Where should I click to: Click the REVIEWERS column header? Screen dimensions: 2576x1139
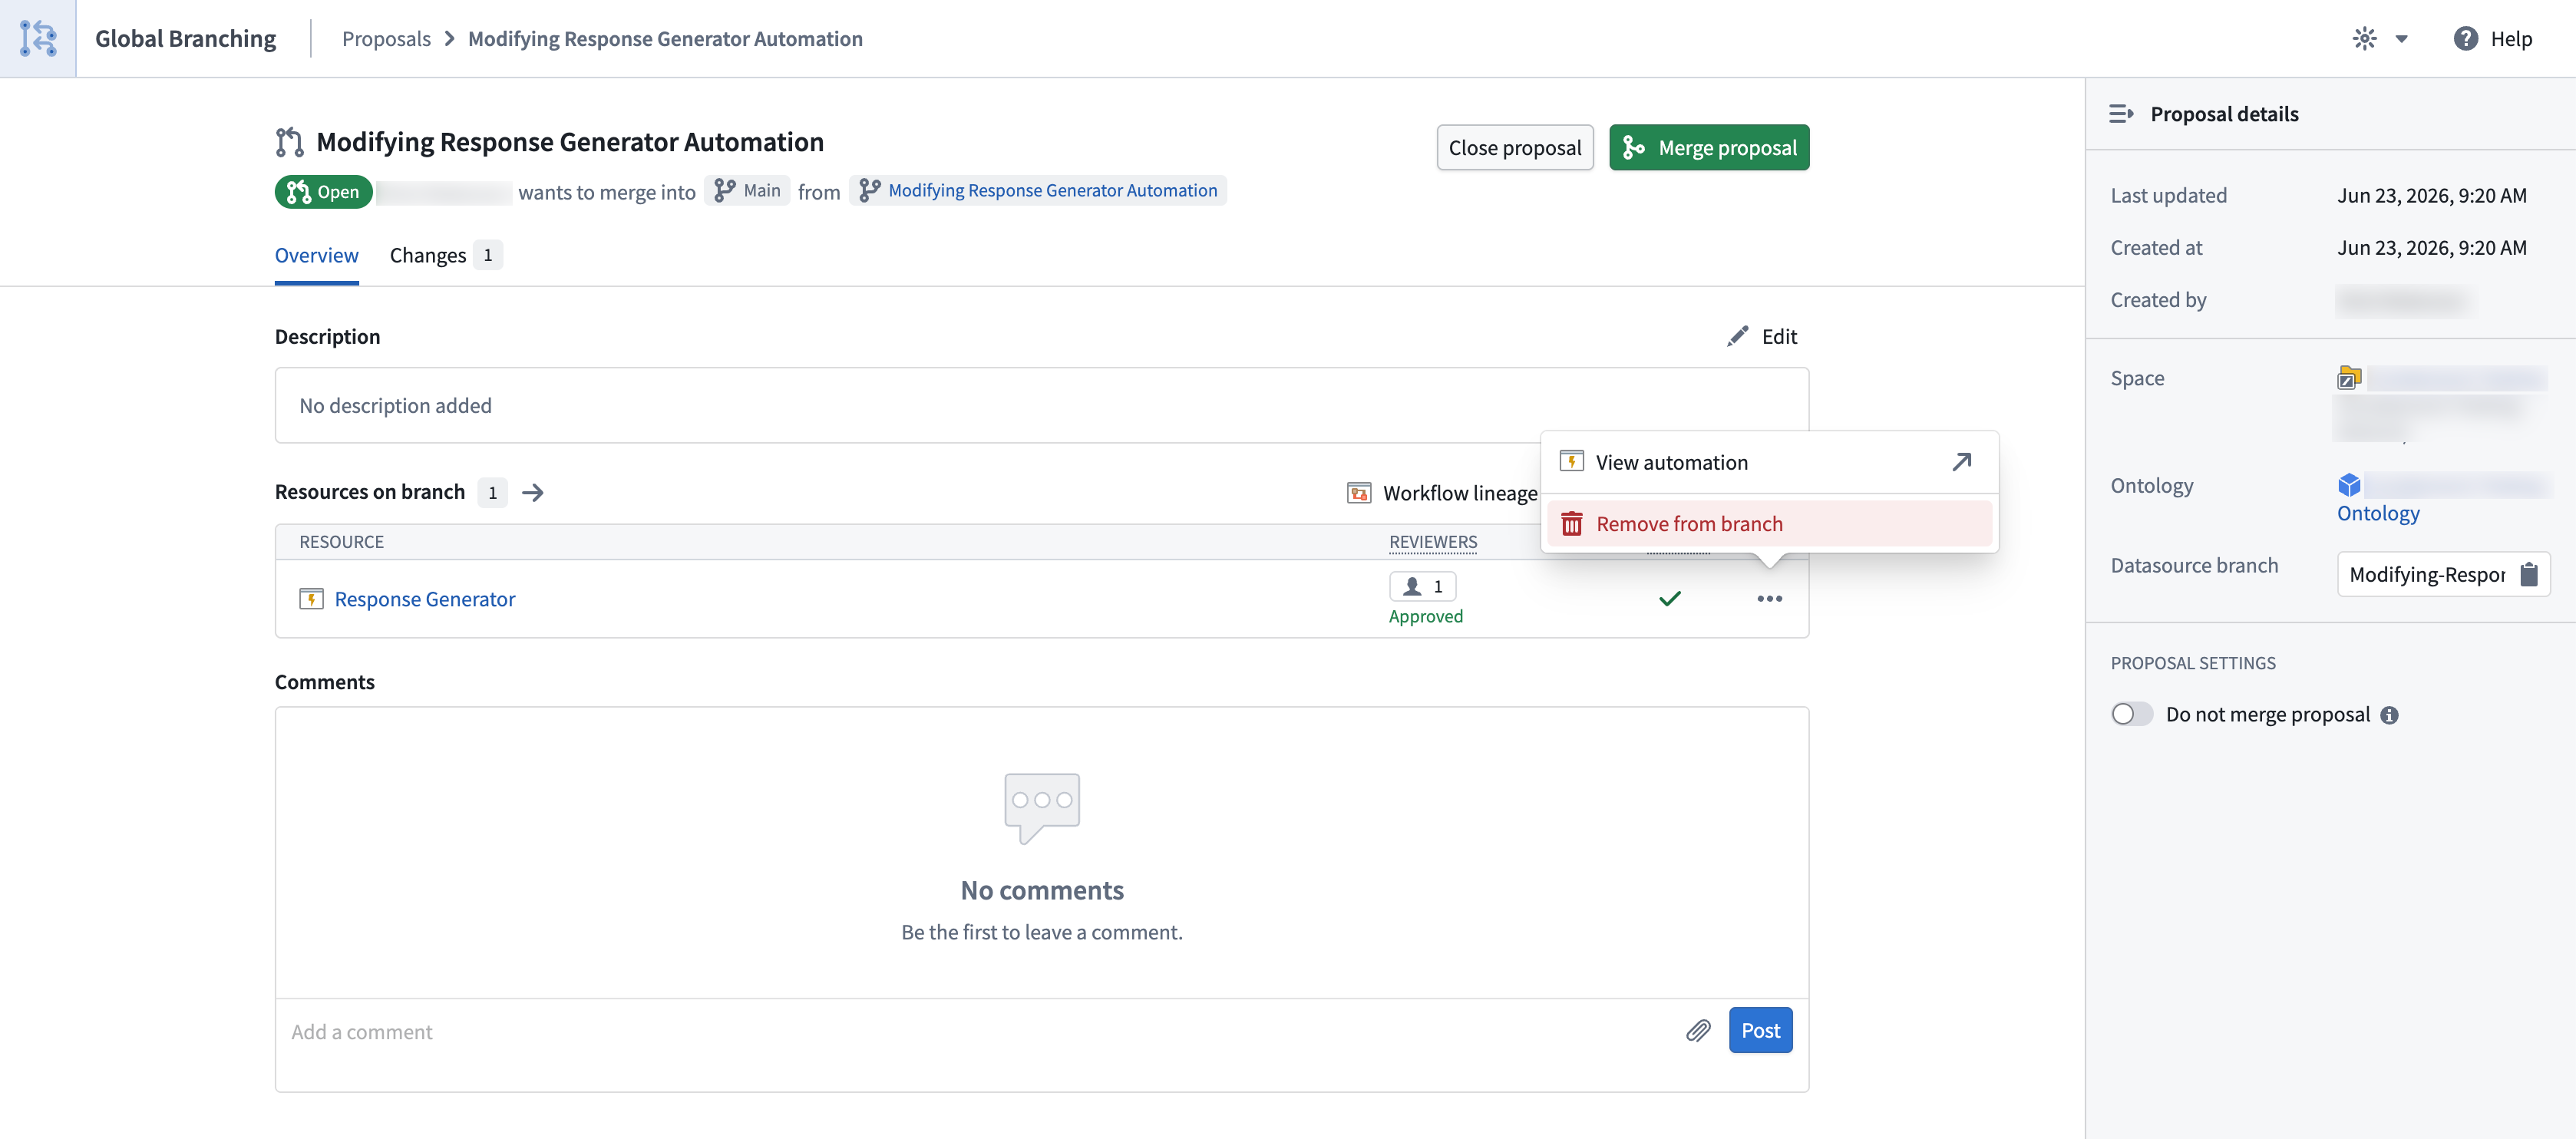1432,541
